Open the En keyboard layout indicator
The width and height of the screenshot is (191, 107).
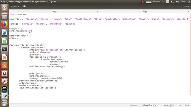click(168, 2)
